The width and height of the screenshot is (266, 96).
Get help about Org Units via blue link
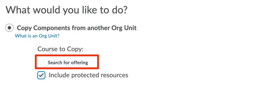37,36
